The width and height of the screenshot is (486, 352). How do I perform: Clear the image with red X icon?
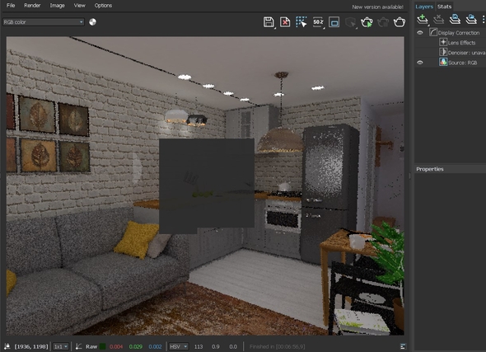point(285,22)
